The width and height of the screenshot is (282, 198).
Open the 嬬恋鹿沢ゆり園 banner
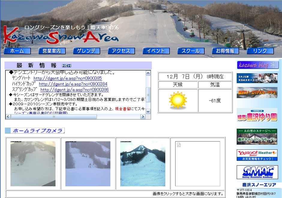click(257, 115)
